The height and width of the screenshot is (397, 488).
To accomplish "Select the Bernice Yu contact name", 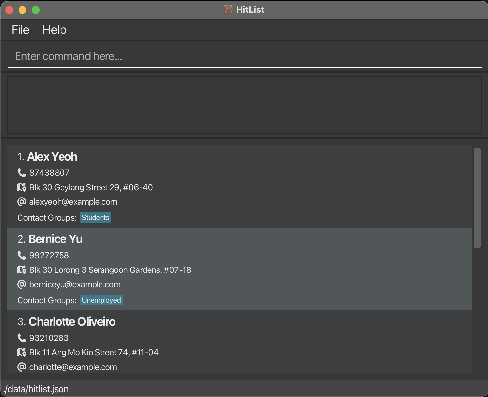I will pos(56,239).
